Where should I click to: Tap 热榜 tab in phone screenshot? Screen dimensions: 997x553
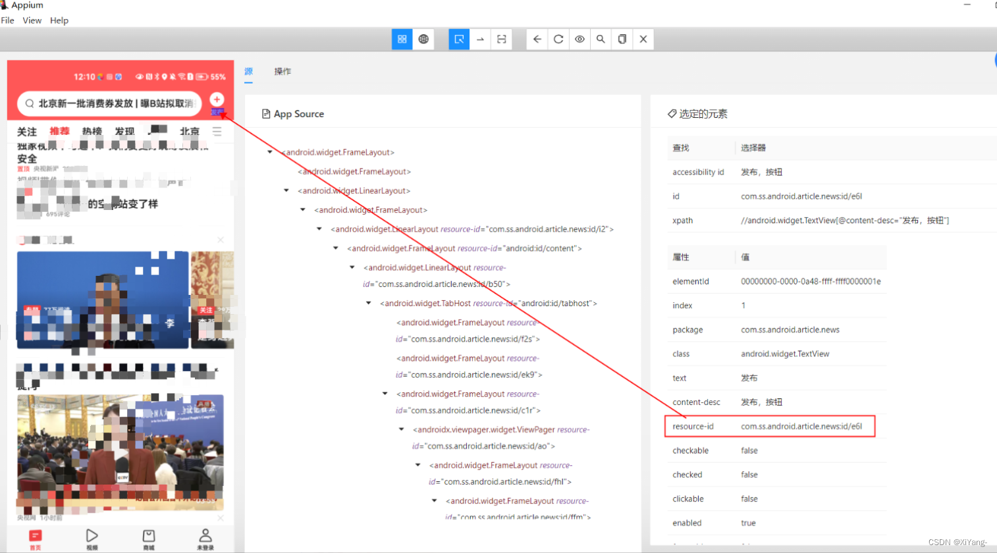coord(92,132)
